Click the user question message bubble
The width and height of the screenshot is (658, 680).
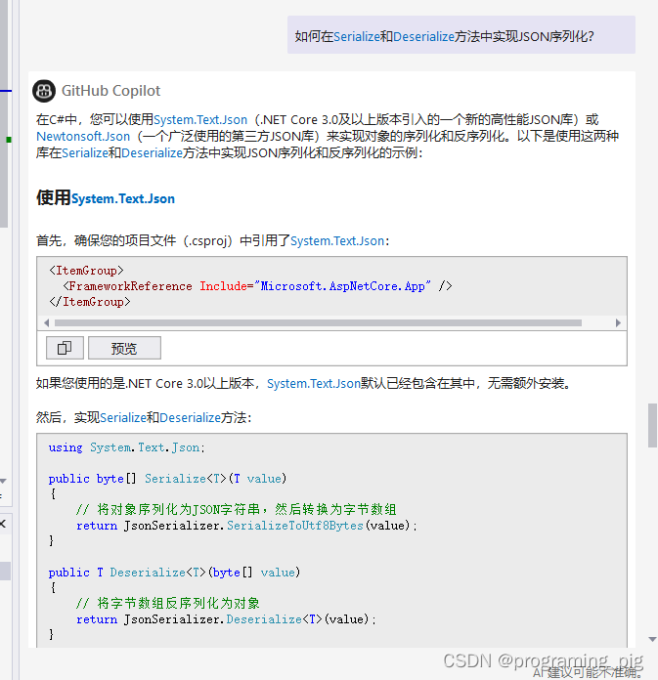point(461,35)
